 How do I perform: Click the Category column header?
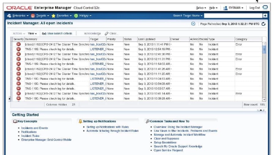point(248,39)
